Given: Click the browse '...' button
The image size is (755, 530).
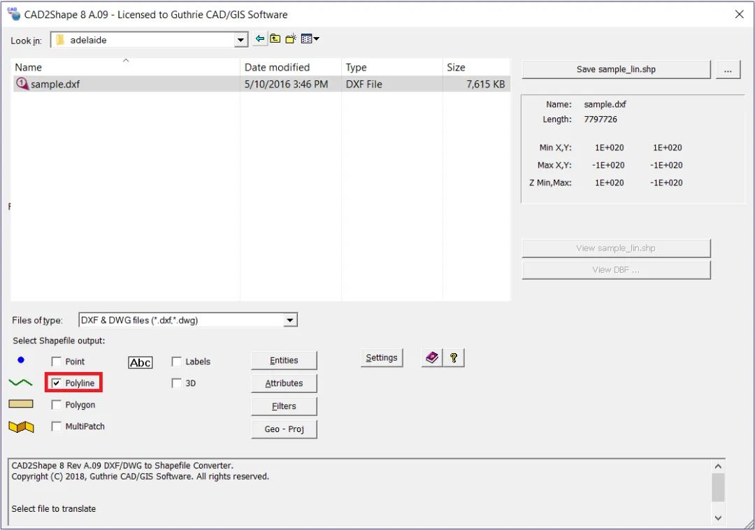Looking at the screenshot, I should tap(728, 69).
